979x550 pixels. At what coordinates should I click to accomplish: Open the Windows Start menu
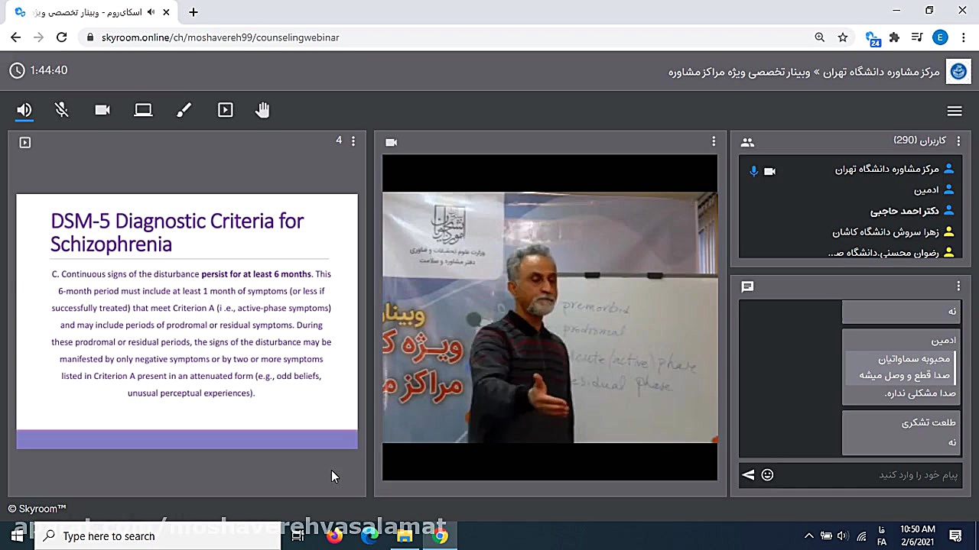pyautogui.click(x=17, y=536)
